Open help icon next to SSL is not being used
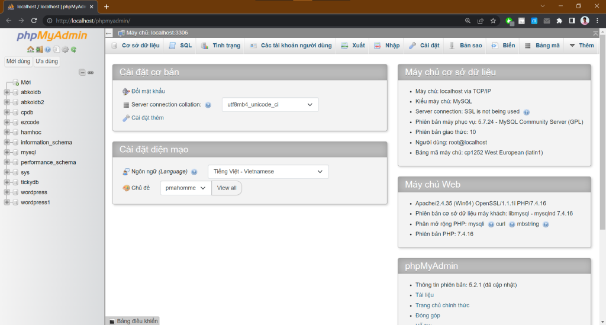 (x=526, y=112)
